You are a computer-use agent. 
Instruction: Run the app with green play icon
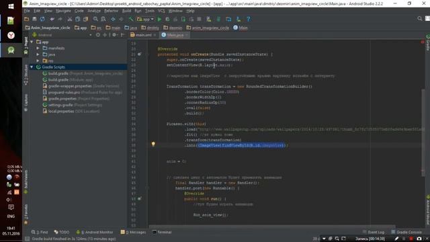click(x=159, y=19)
